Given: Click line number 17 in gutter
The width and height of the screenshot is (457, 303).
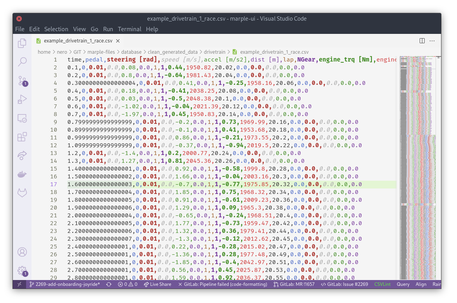Looking at the screenshot, I should (x=53, y=184).
